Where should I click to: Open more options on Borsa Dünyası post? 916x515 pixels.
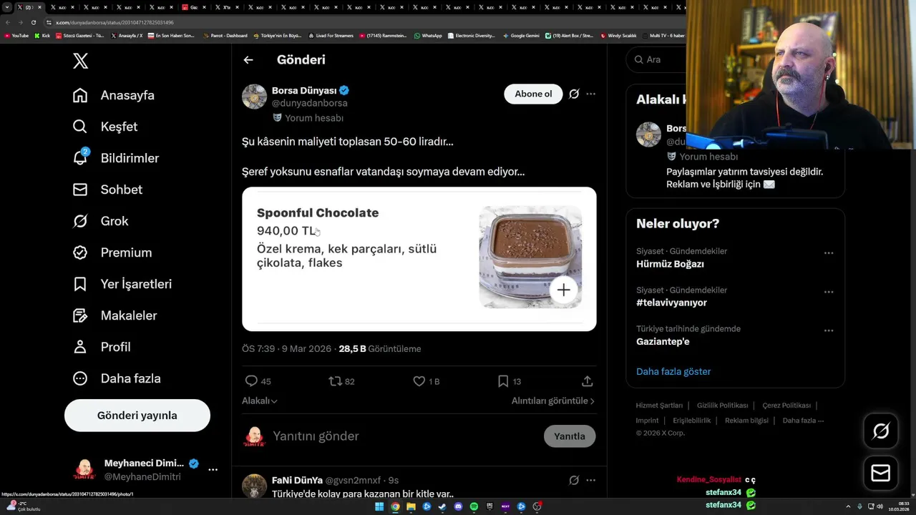click(x=590, y=94)
